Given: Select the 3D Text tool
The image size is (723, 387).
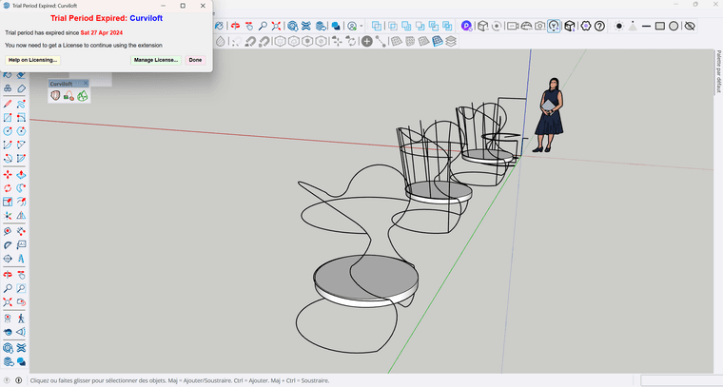Looking at the screenshot, I should coord(21,259).
